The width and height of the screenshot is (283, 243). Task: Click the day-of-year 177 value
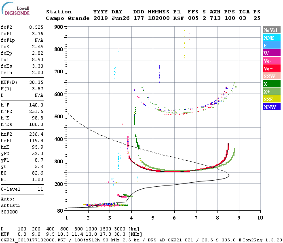coord(139,18)
